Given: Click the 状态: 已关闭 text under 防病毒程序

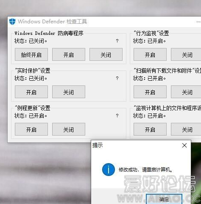Looking at the screenshot, I should 31,41.
